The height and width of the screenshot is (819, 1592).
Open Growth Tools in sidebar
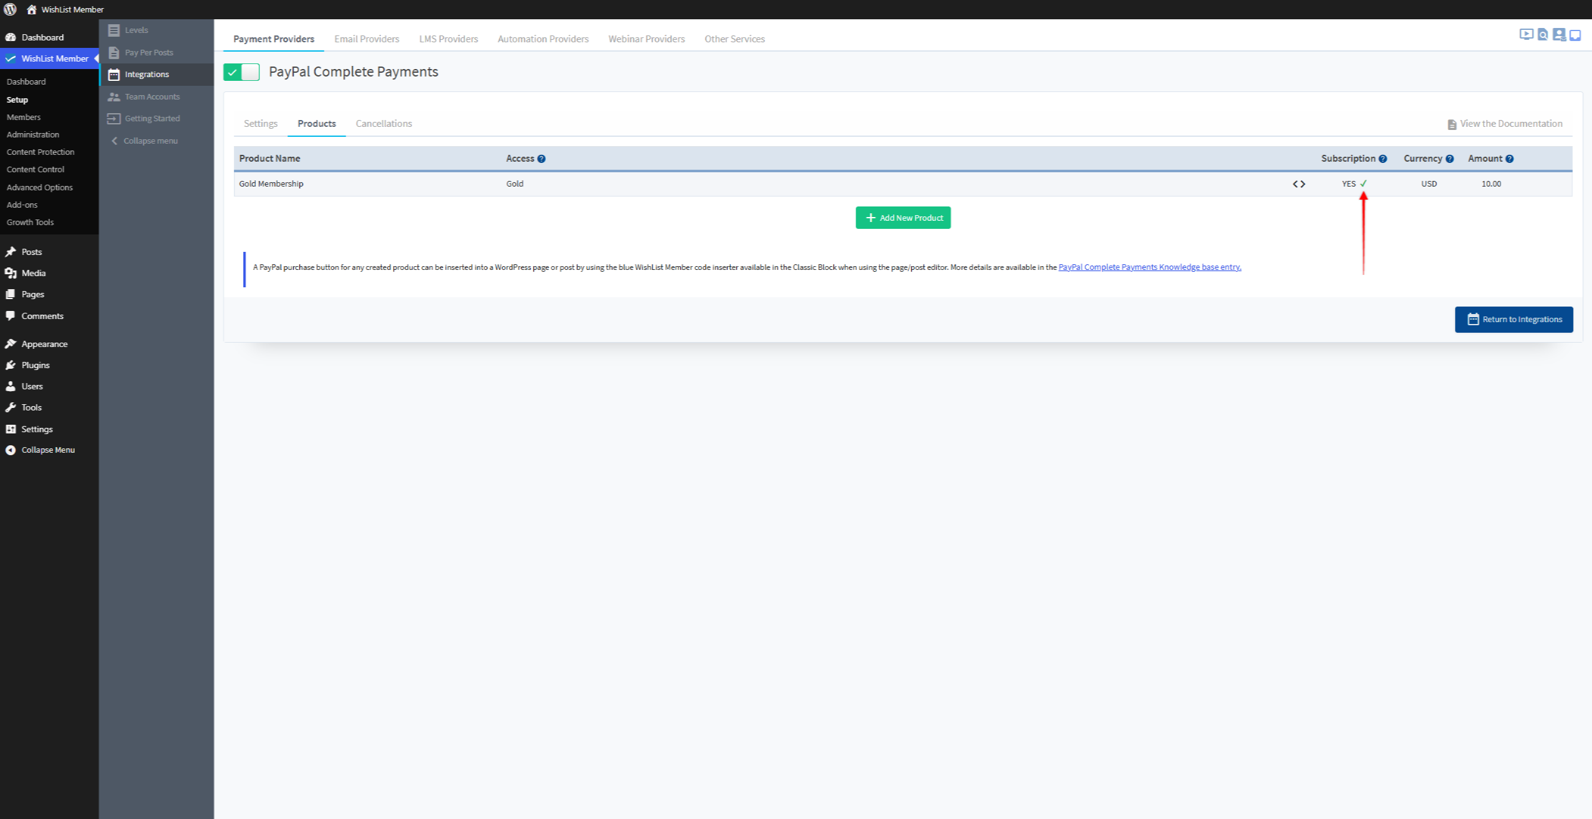30,222
